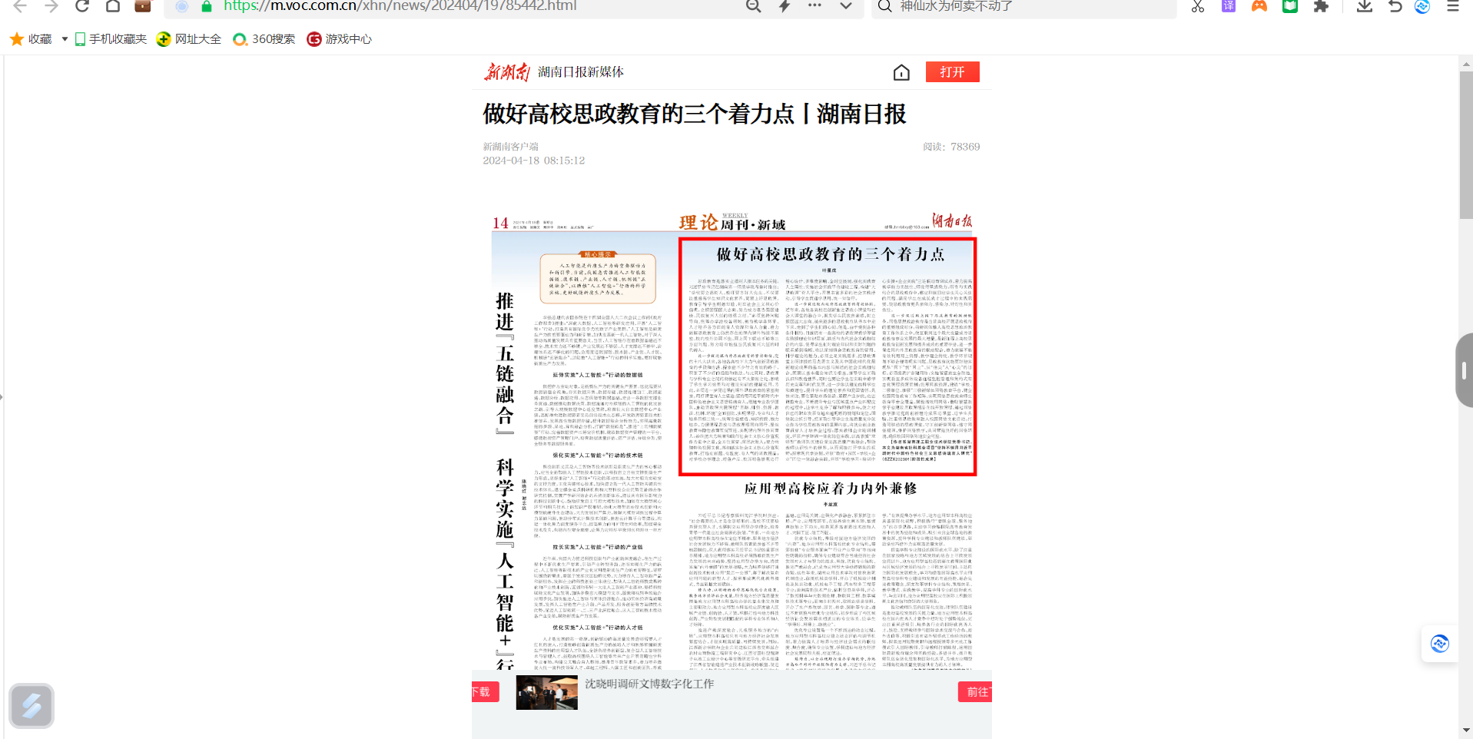Click the vertical scrollbar thumb
Image resolution: width=1473 pixels, height=739 pixels.
click(x=1466, y=146)
